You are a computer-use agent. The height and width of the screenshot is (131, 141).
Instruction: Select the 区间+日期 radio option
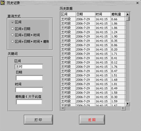pyautogui.click(x=12, y=29)
